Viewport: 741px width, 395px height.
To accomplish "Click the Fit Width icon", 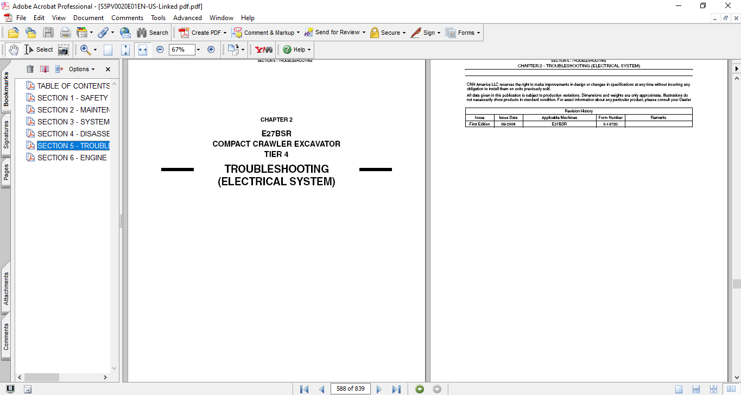I will (143, 49).
